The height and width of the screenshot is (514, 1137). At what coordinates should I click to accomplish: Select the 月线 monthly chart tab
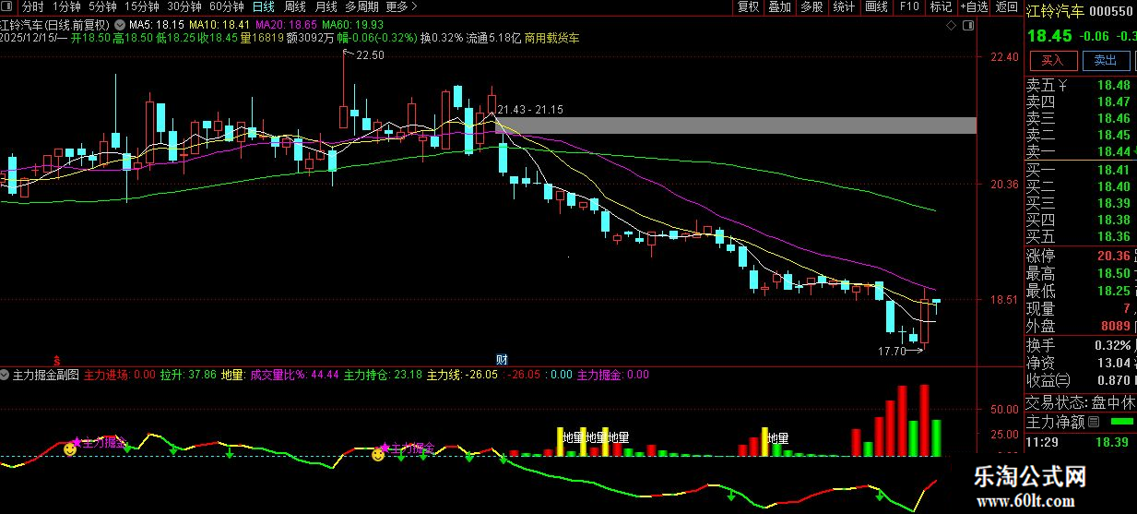point(326,6)
